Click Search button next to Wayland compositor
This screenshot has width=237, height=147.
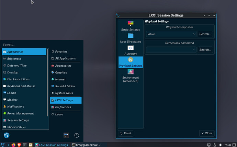(x=205, y=34)
